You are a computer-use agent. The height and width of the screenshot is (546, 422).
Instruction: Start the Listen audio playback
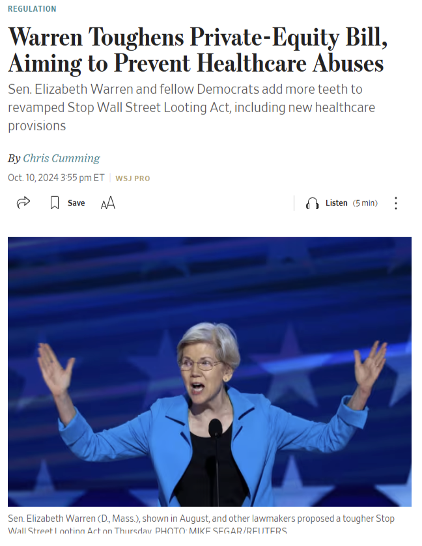336,203
